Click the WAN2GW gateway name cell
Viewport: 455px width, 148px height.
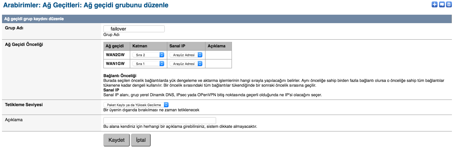coord(115,55)
